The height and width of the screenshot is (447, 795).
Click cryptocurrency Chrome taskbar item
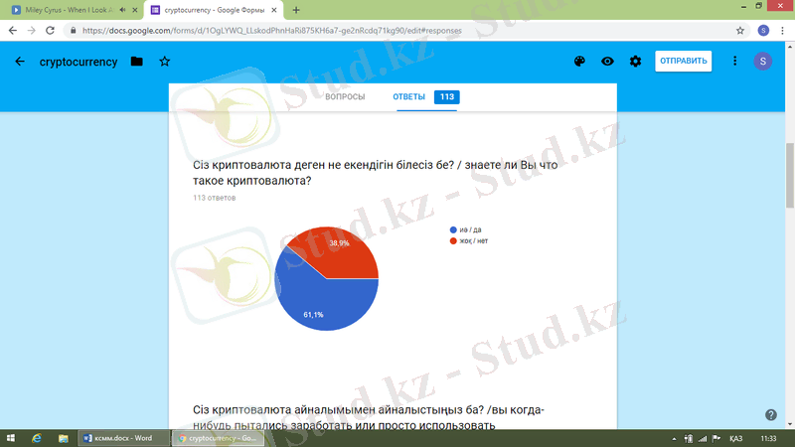point(218,438)
